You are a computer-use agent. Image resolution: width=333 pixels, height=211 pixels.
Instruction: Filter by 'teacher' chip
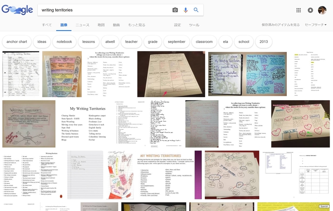(x=131, y=42)
